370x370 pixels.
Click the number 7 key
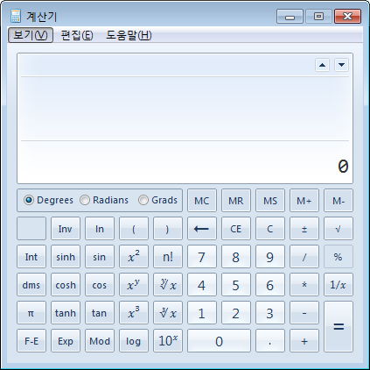pos(202,257)
